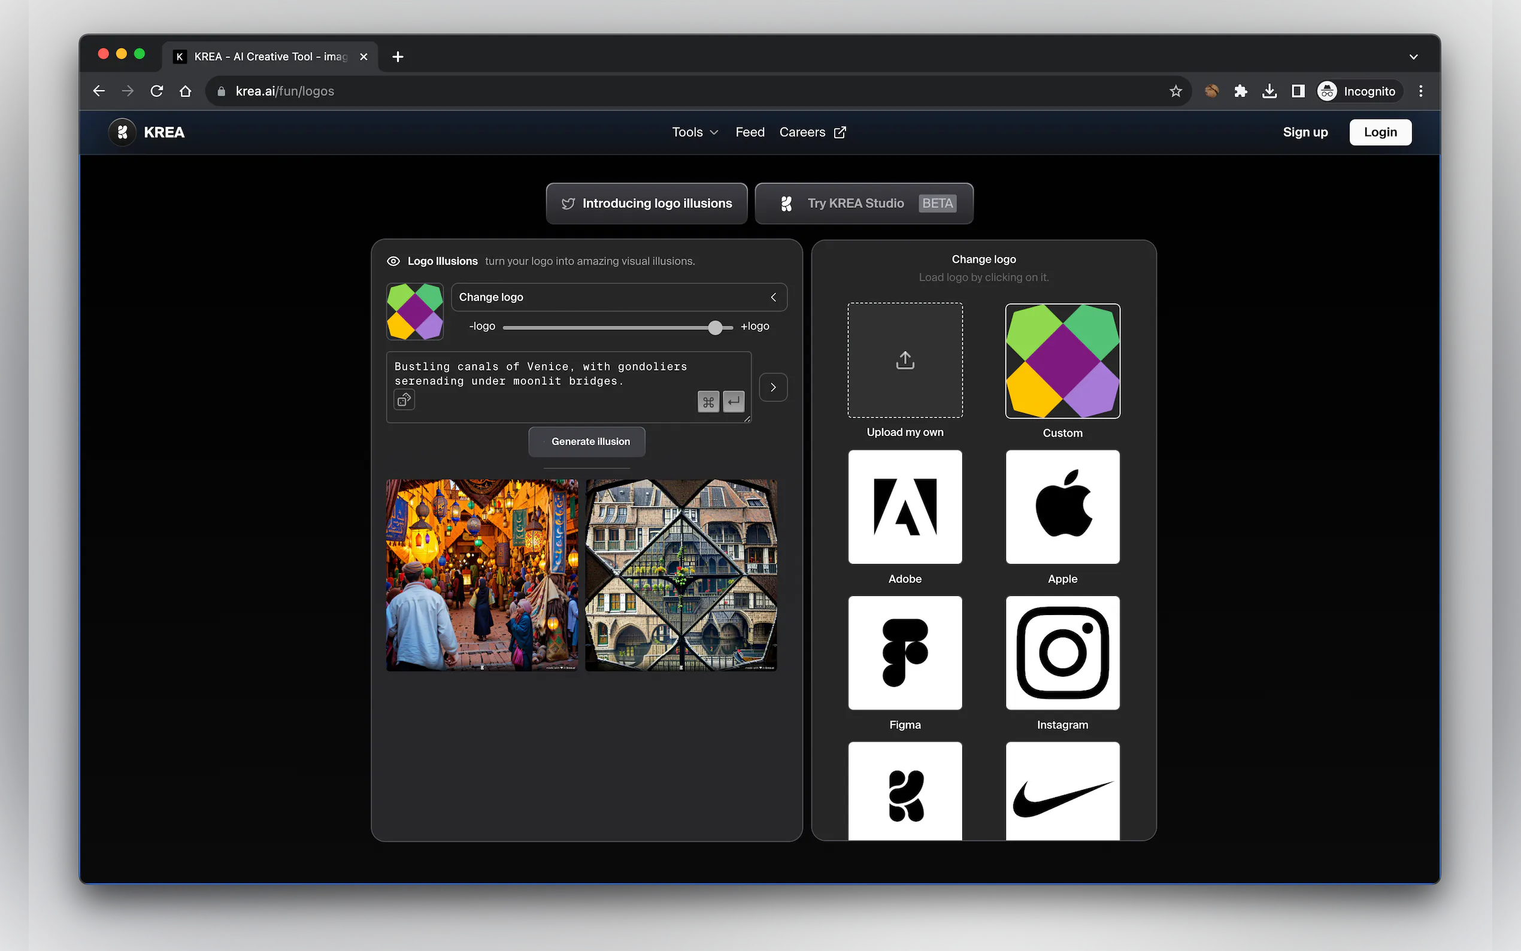Click the browser forward arrow
Screen dimensions: 1521x951
point(128,91)
